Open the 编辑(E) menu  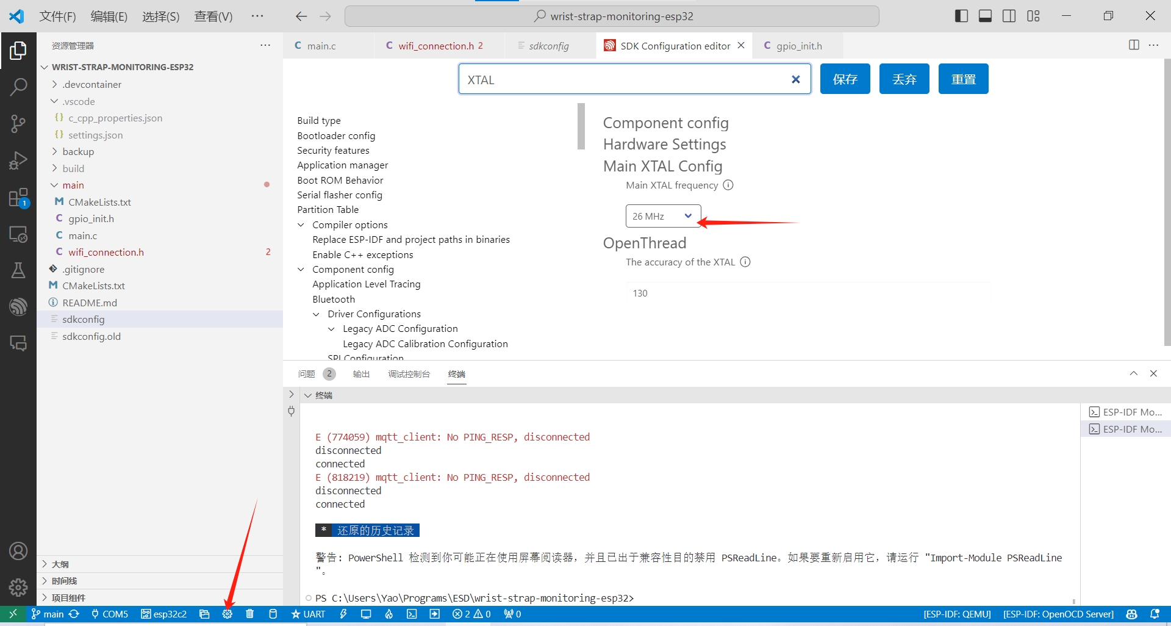(x=109, y=16)
